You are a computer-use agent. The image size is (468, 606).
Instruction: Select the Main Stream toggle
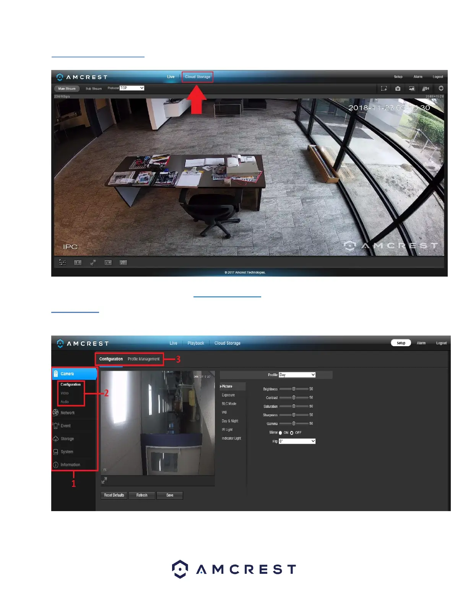point(67,88)
